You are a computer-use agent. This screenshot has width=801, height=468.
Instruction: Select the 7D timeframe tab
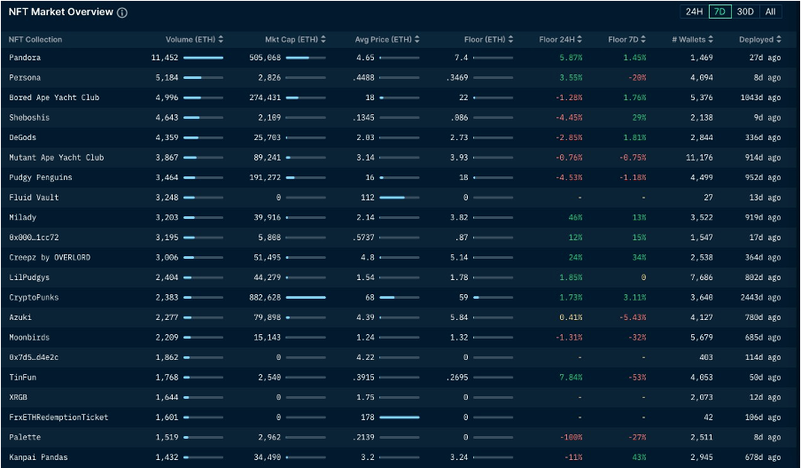click(719, 12)
